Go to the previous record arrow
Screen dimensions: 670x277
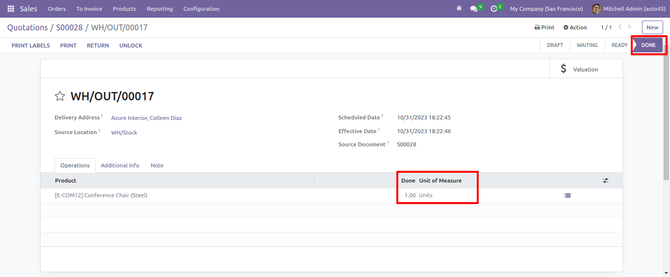[620, 27]
